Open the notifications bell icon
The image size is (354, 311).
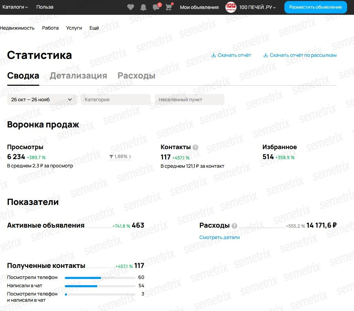tap(143, 7)
